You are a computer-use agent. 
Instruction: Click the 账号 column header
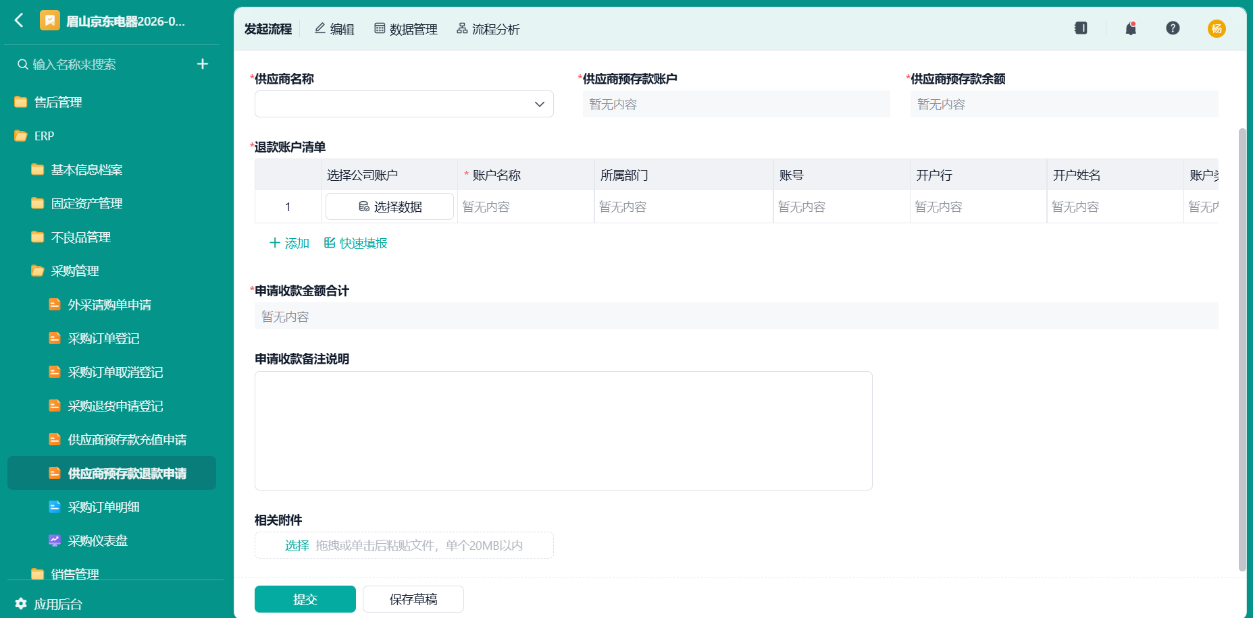pyautogui.click(x=842, y=175)
